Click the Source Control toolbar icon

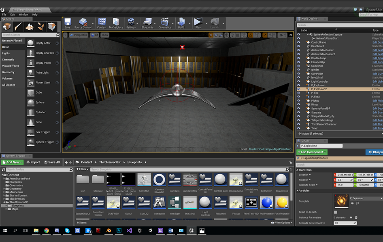[83, 23]
